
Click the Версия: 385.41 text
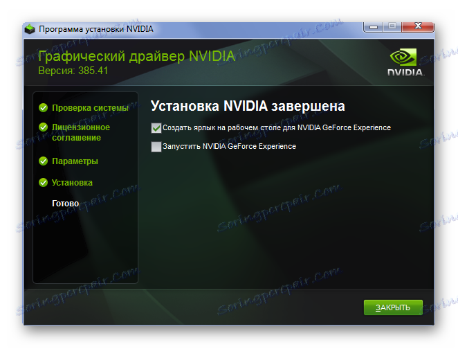73,71
